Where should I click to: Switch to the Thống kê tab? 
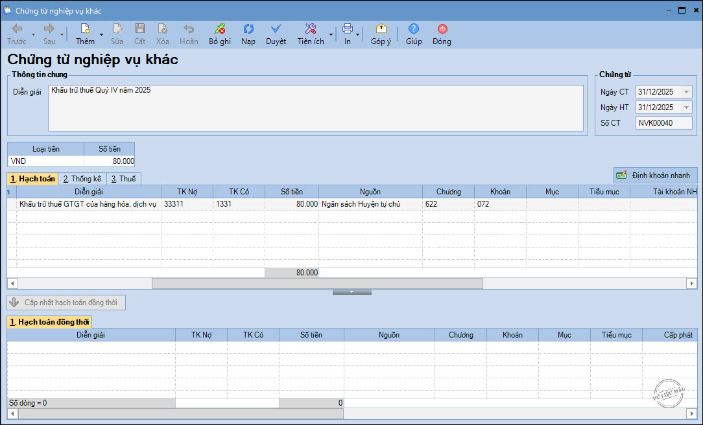click(x=82, y=179)
